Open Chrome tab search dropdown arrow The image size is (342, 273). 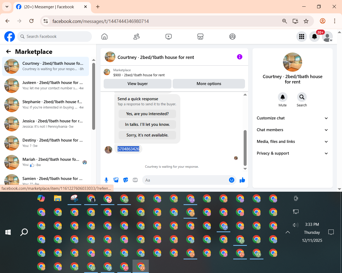click(7, 7)
